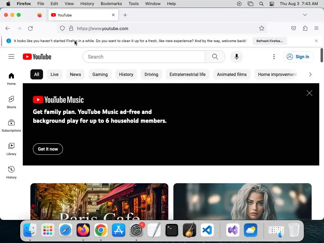Select the Live filter chip
This screenshot has width=324, height=243.
pos(54,74)
